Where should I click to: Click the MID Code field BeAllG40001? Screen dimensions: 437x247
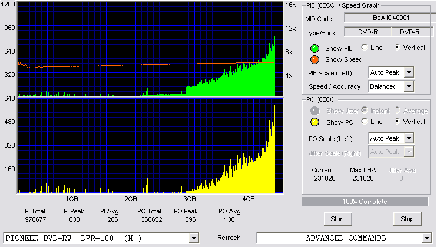pos(390,18)
